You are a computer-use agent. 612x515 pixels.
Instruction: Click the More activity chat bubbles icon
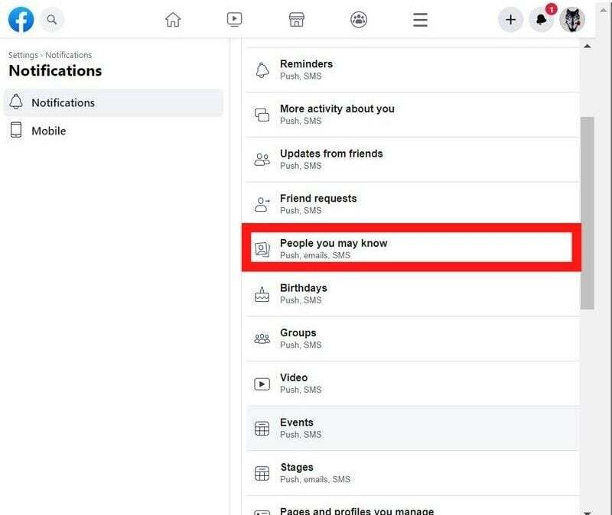[x=262, y=115]
